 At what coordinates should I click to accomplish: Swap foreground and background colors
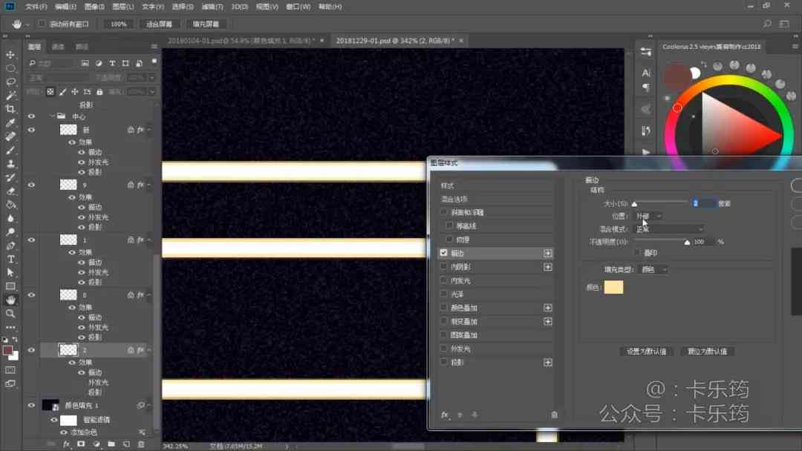click(x=15, y=339)
